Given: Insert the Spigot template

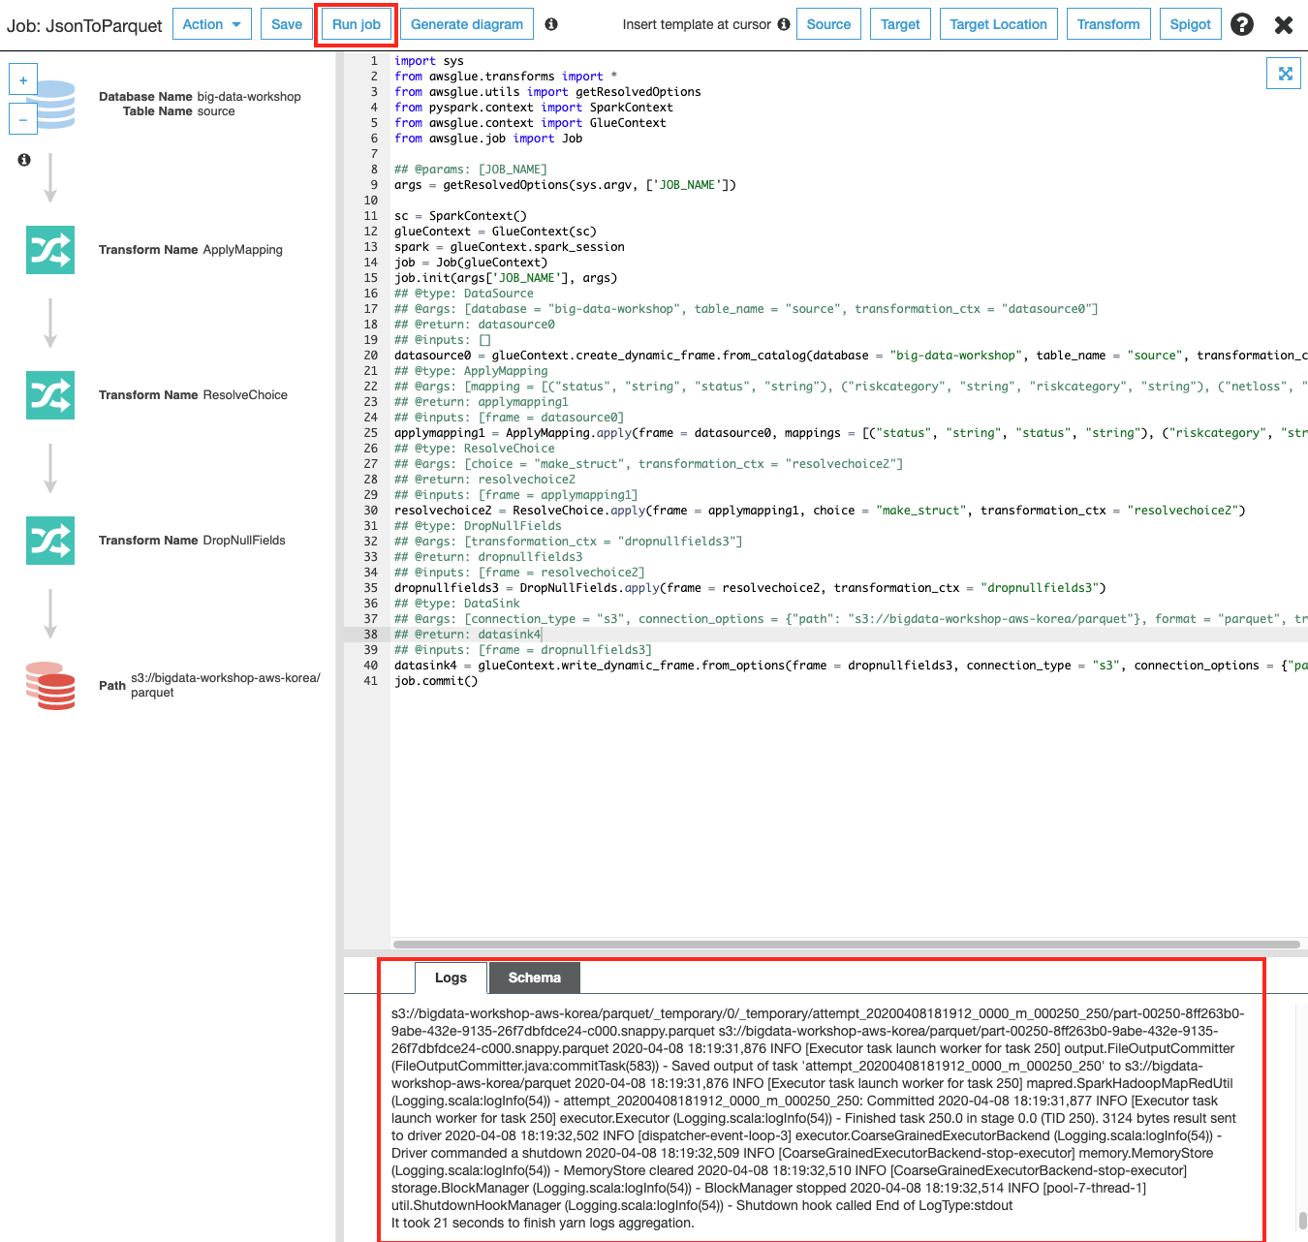Looking at the screenshot, I should tap(1190, 24).
